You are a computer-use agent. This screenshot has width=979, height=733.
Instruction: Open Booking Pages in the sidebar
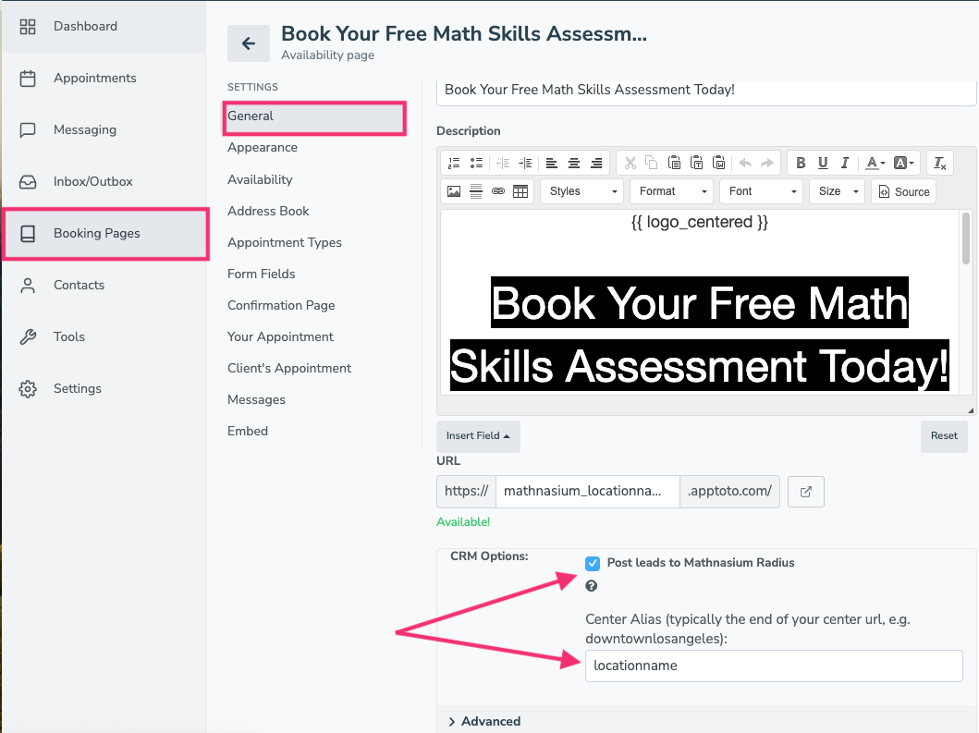click(x=104, y=234)
